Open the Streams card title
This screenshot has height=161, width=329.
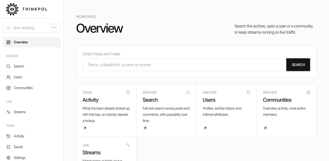91,152
